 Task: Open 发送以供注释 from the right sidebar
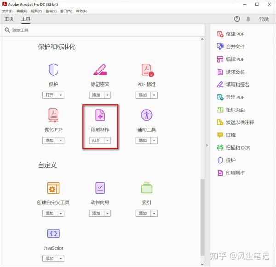(236, 122)
